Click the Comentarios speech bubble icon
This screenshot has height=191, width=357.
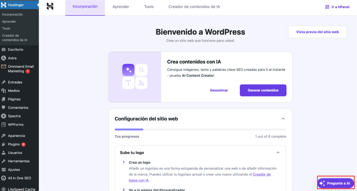tap(3, 108)
